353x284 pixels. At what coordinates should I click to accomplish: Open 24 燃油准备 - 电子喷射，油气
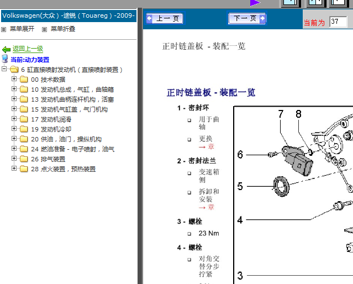(x=73, y=149)
